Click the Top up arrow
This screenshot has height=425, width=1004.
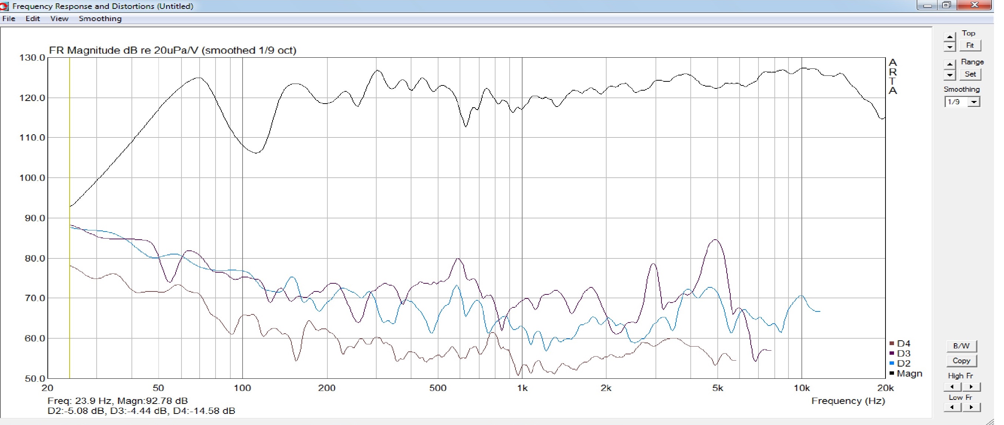[x=950, y=37]
